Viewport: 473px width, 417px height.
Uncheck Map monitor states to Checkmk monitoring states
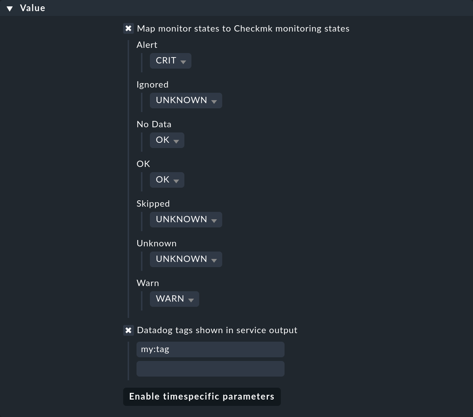pos(128,28)
